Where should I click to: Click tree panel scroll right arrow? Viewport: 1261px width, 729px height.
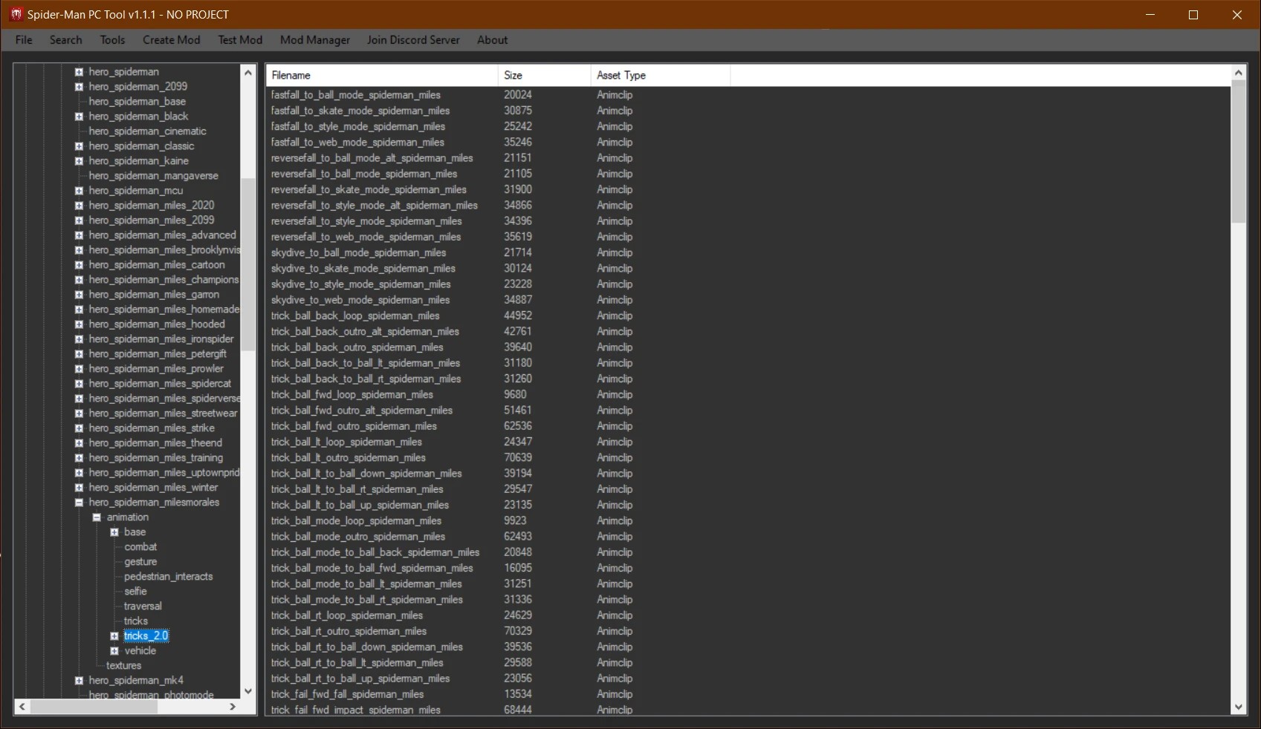[x=233, y=707]
